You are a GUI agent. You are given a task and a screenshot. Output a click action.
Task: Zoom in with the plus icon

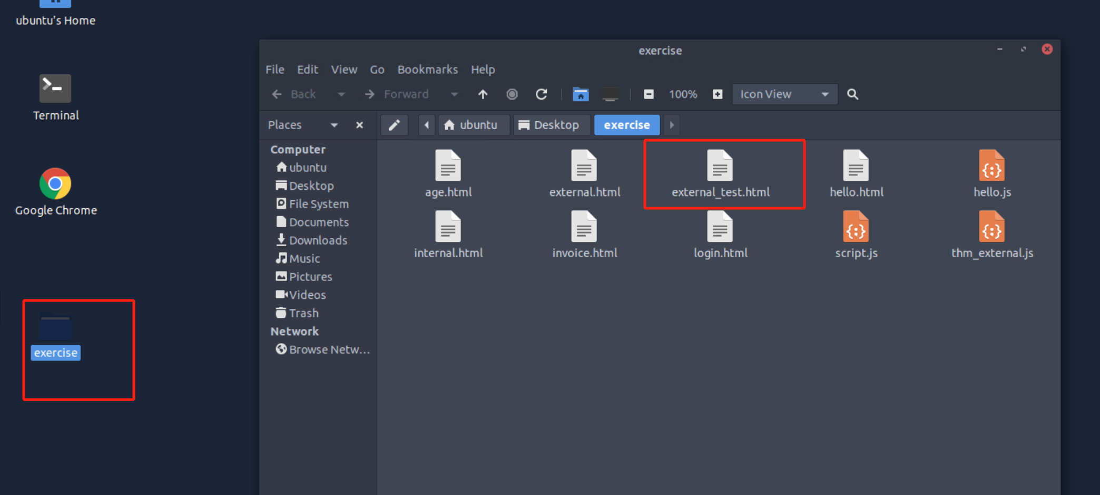pyautogui.click(x=718, y=94)
